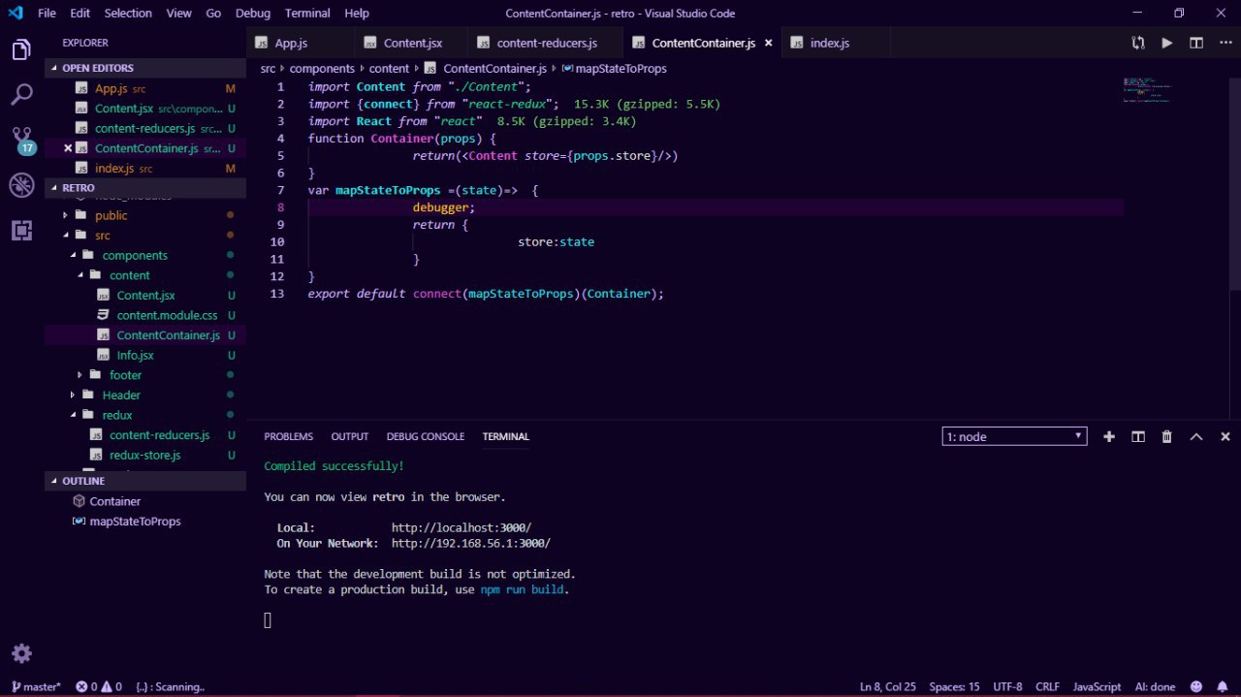Screen dimensions: 1241x697
Task: Open the Extensions view icon
Action: click(21, 230)
